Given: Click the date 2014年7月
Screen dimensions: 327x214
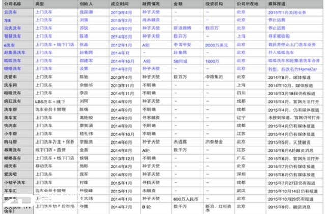Looking at the screenshot, I should [121, 207].
